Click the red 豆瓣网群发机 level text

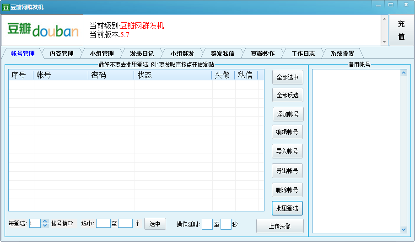[142, 26]
